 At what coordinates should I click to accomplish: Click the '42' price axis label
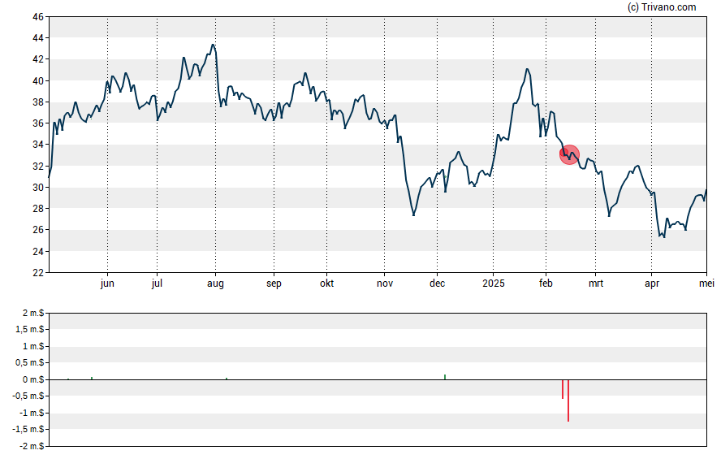point(38,59)
